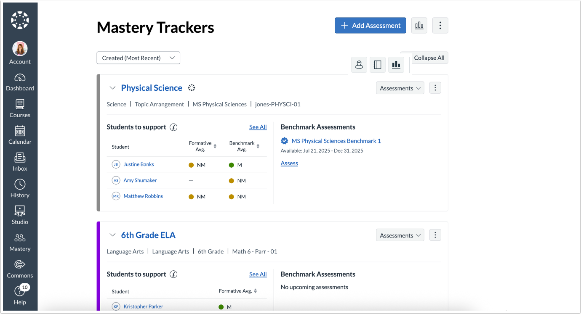Open the Created (Most Recent) sort dropdown
The width and height of the screenshot is (581, 314).
pos(138,58)
